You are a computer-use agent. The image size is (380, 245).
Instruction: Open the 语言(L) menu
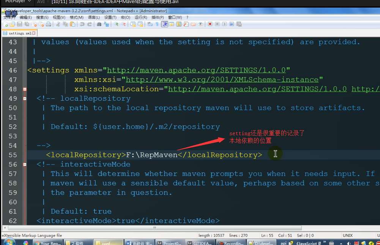[x=94, y=17]
